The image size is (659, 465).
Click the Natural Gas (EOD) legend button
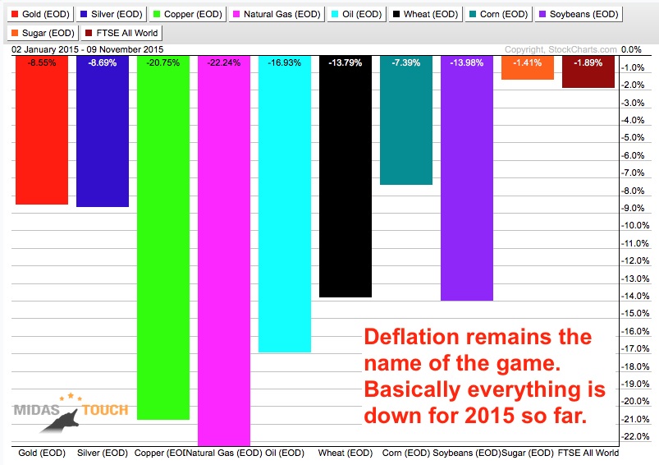tap(277, 14)
